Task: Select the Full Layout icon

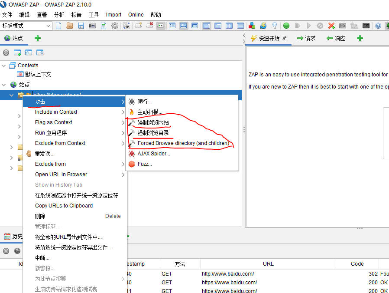Action: click(x=195, y=26)
